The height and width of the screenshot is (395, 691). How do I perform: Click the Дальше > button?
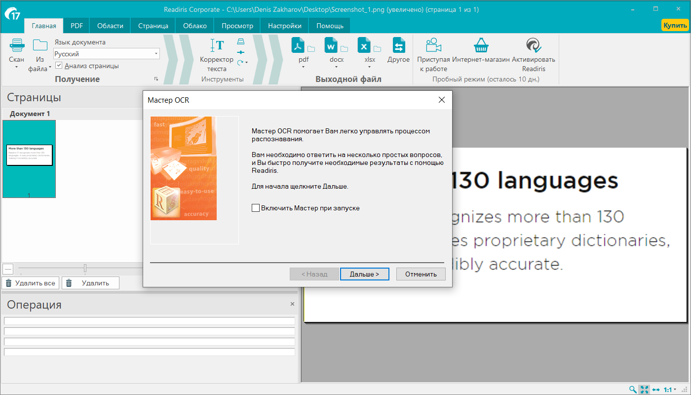point(365,274)
